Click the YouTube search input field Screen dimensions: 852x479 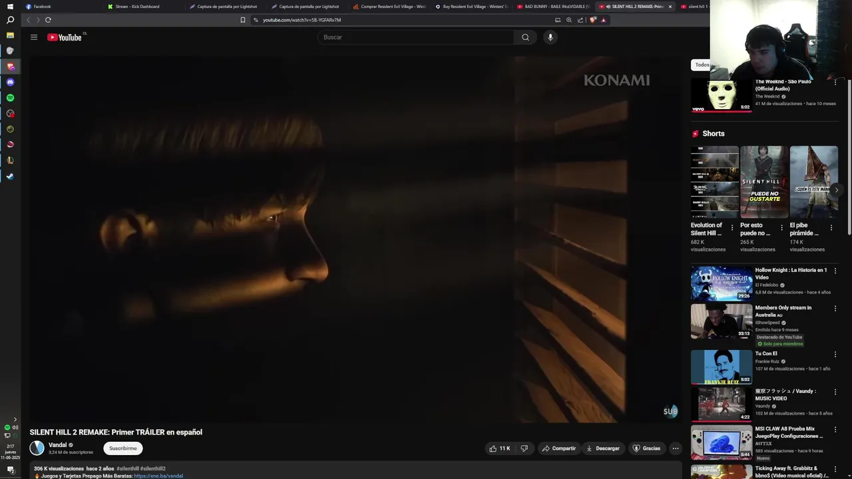coord(416,37)
